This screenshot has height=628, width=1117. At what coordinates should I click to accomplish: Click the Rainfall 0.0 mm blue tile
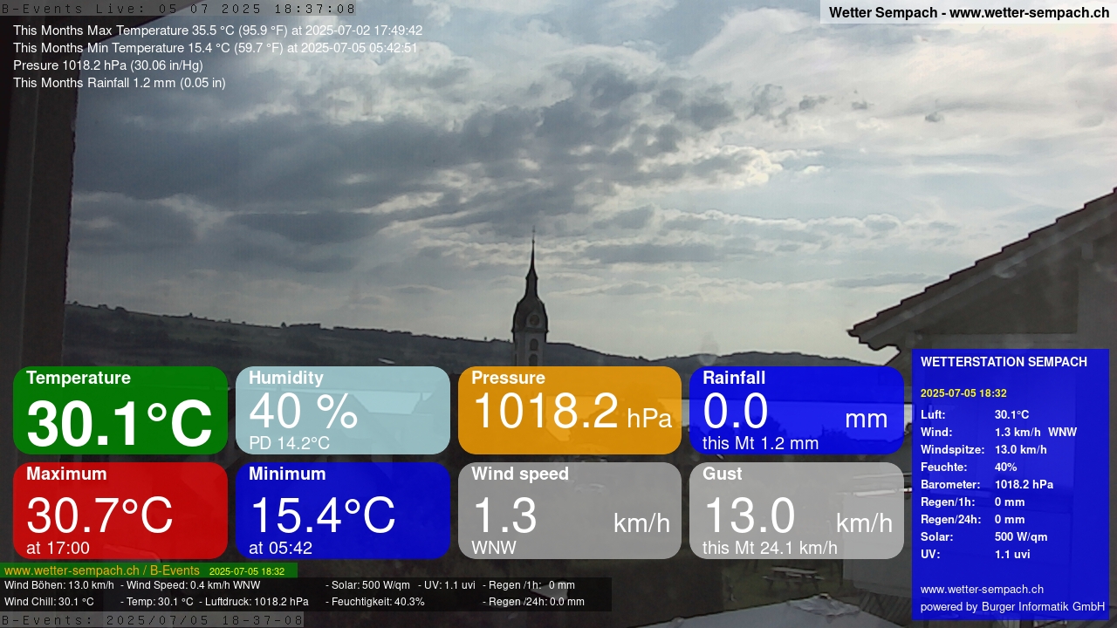tap(797, 410)
